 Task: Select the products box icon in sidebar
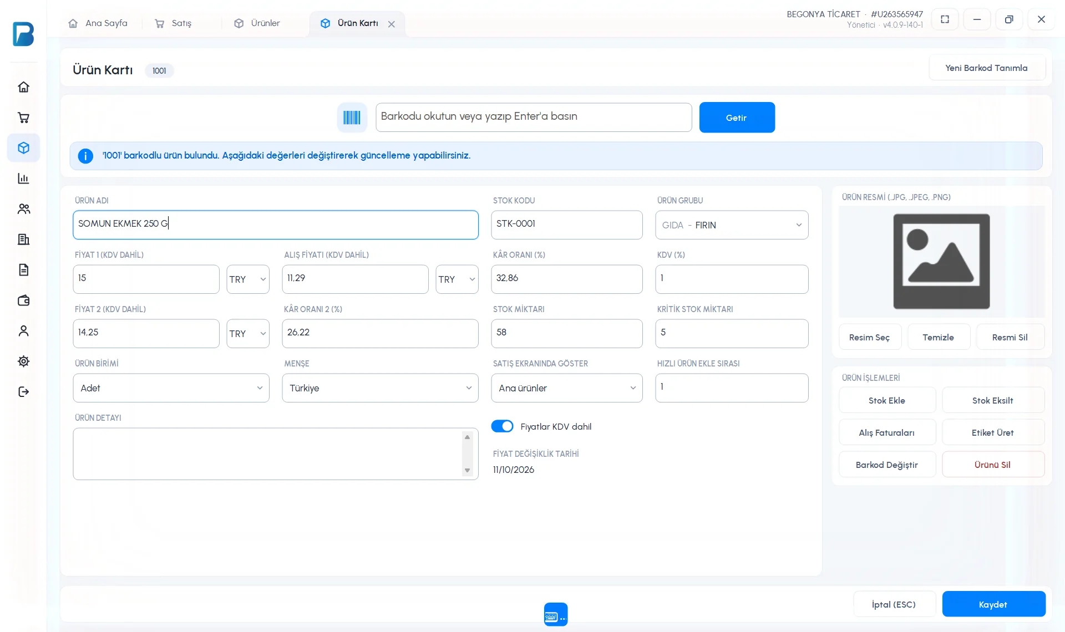[x=23, y=148]
